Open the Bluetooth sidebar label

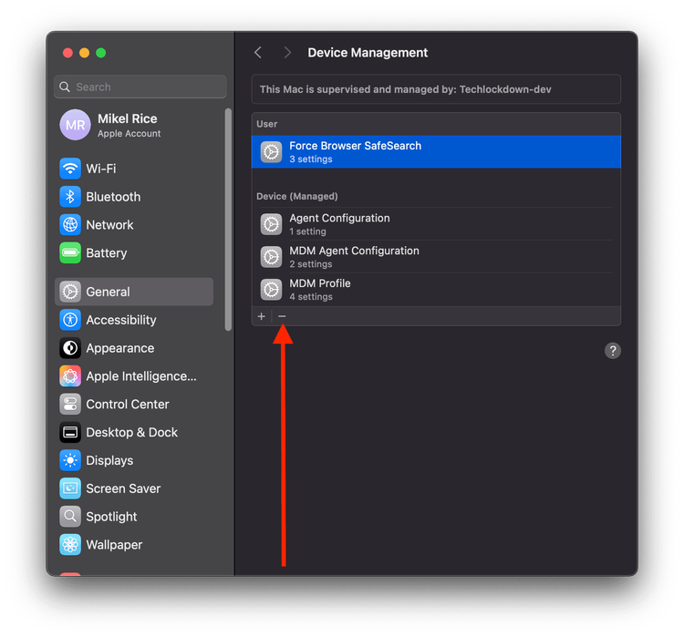click(113, 197)
